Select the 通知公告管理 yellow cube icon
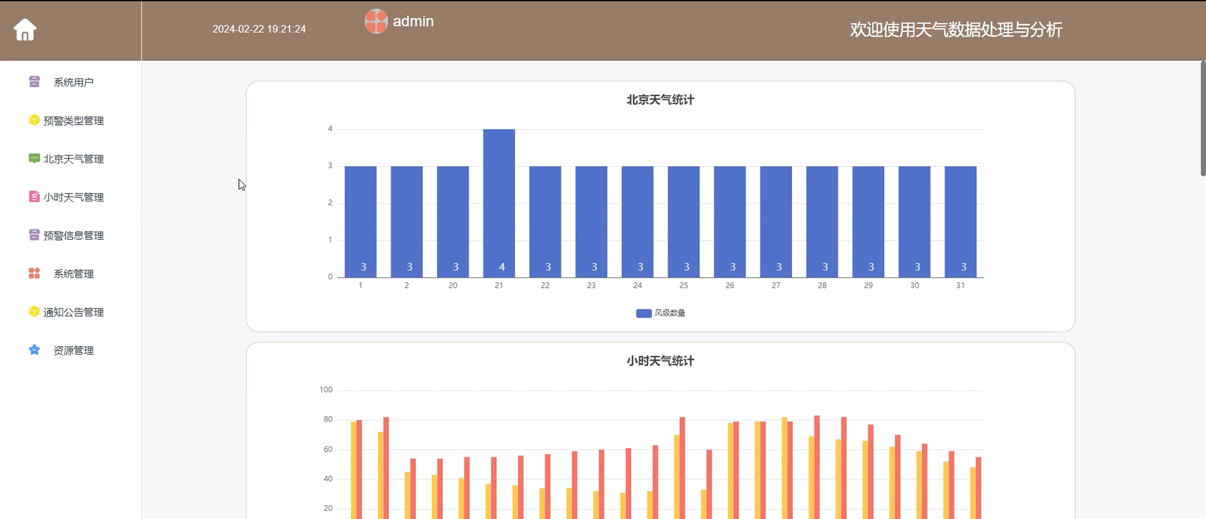1206x519 pixels. (34, 312)
